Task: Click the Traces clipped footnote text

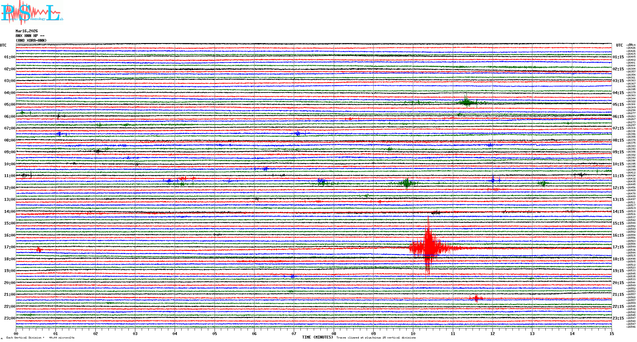Action: [x=376, y=338]
